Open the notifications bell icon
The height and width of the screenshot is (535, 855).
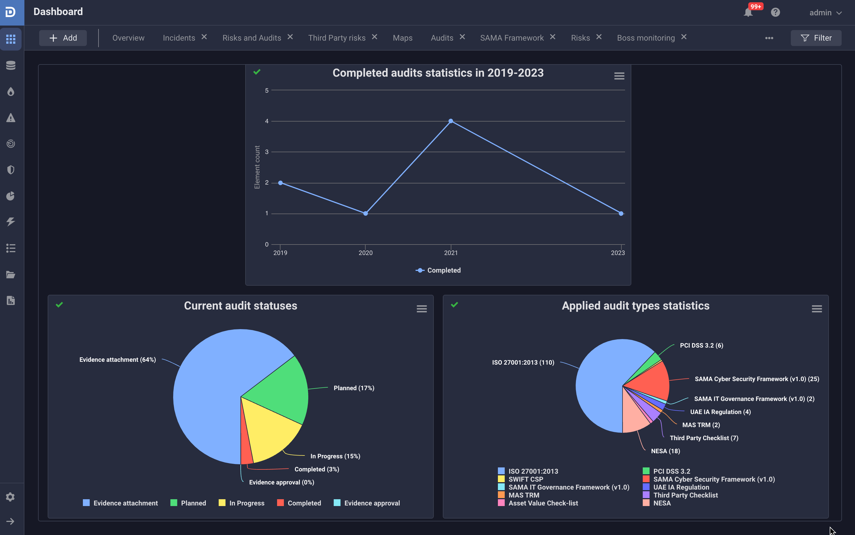[x=748, y=13]
